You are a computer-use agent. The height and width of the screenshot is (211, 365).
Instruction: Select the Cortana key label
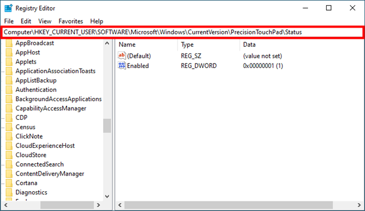pyautogui.click(x=26, y=183)
